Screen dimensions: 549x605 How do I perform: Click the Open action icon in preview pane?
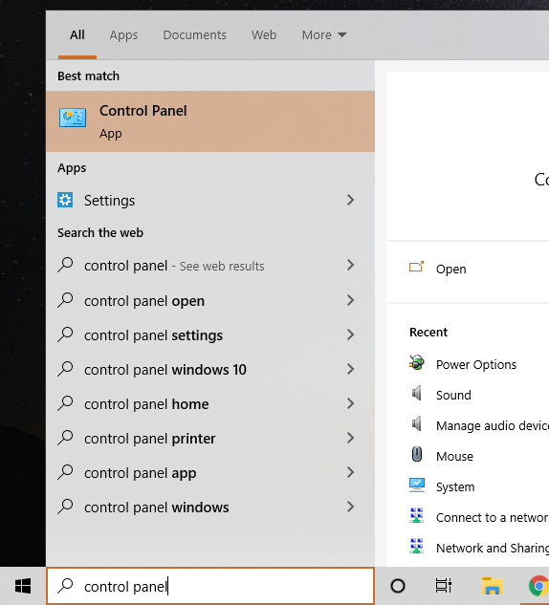tap(416, 267)
